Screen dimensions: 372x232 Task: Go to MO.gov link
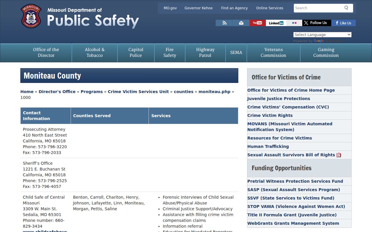point(170,8)
